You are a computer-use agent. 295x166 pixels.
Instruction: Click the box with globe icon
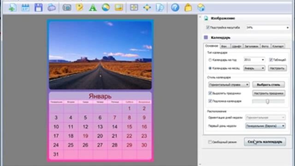click(201, 8)
